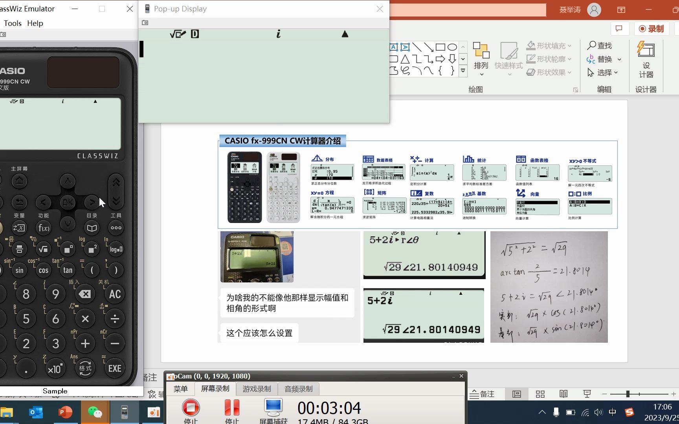Switch to slide sorter view
This screenshot has width=679, height=424.
click(x=540, y=394)
